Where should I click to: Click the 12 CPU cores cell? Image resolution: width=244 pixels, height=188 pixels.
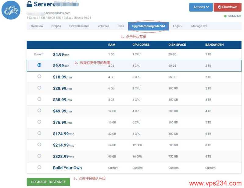point(137,145)
